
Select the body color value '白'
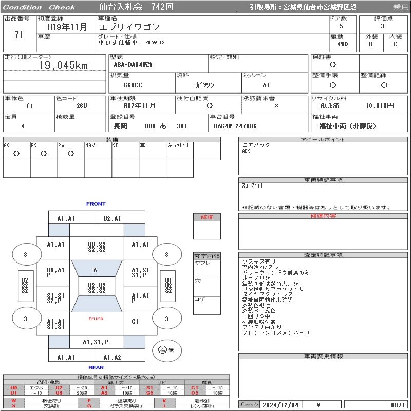pyautogui.click(x=29, y=106)
